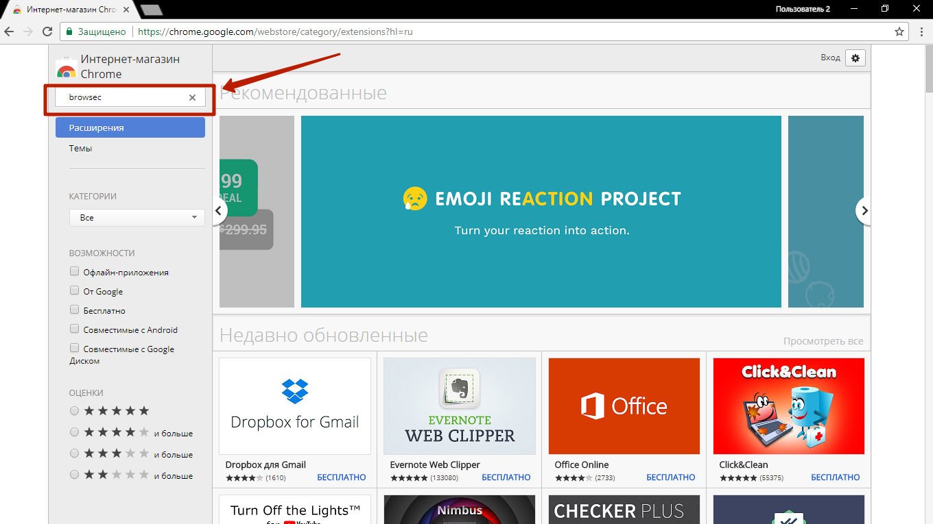Open the Checker Plus thumbnail

[x=624, y=510]
